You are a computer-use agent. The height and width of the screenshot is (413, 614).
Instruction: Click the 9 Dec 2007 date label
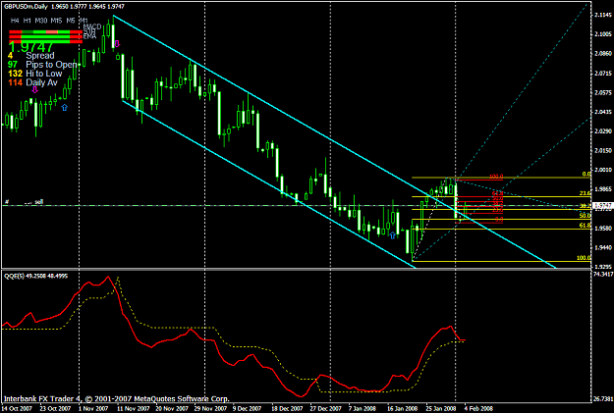click(x=247, y=408)
